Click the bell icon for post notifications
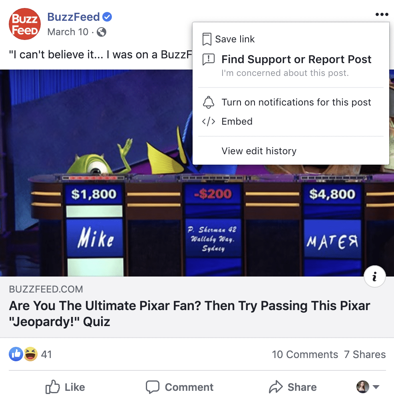Screen dimensions: 394x398 click(x=209, y=102)
